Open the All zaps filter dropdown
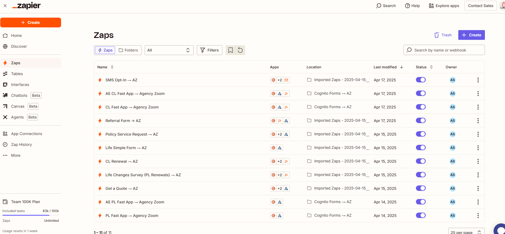 [x=169, y=50]
